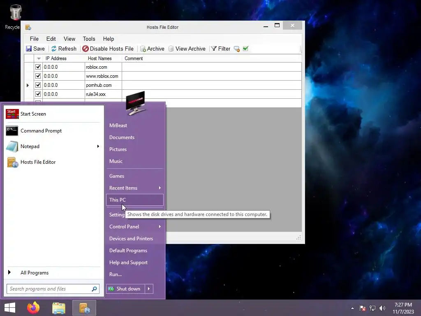Viewport: 421px width, 316px height.
Task: Open the MrBeast user folder
Action: tap(135, 125)
